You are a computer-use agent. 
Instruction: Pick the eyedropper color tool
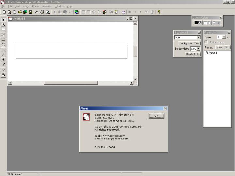click(x=3, y=65)
